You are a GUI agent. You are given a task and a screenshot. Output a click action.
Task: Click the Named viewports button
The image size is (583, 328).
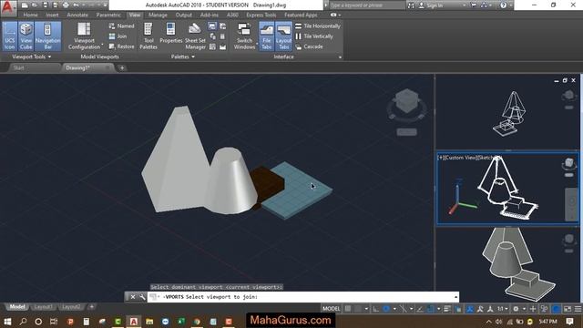pyautogui.click(x=121, y=26)
